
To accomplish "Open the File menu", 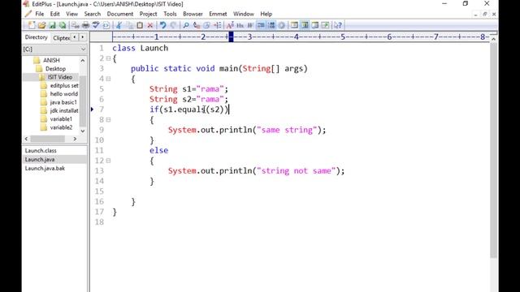I will pyautogui.click(x=40, y=14).
